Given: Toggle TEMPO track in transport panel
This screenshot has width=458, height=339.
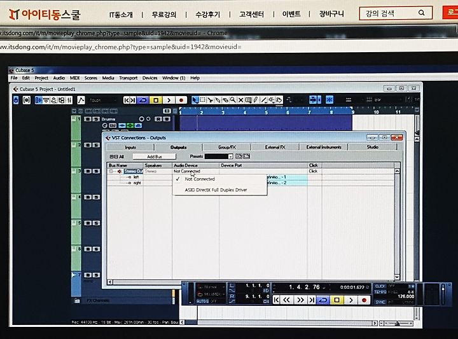Looking at the screenshot, I should [x=380, y=292].
